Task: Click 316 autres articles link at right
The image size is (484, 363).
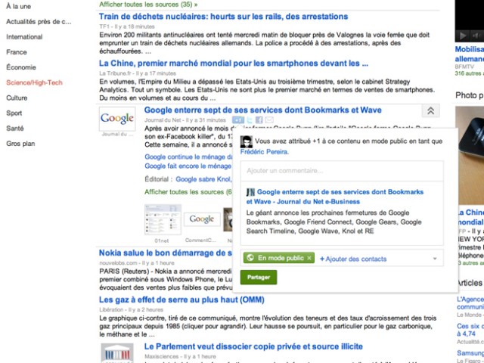Action: [470, 73]
